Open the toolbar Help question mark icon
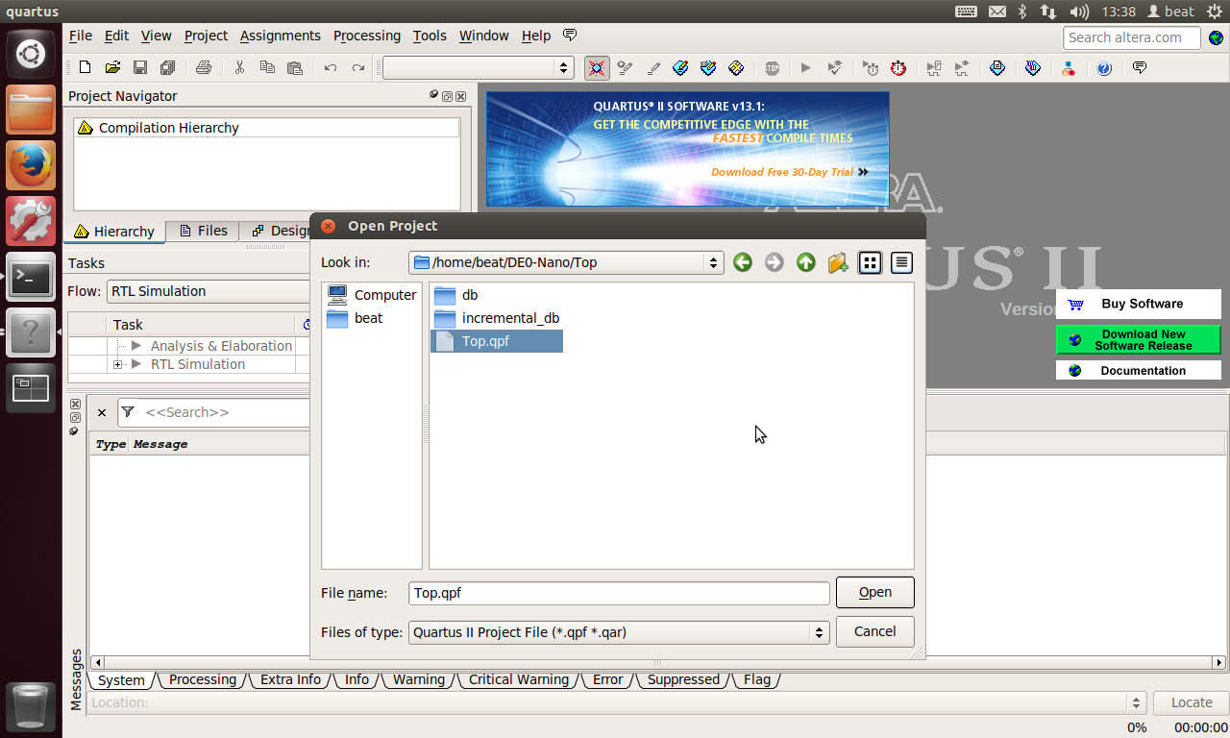This screenshot has height=738, width=1230. [1104, 68]
